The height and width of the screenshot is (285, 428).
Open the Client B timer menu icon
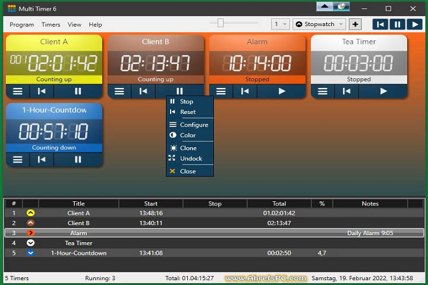[x=119, y=91]
